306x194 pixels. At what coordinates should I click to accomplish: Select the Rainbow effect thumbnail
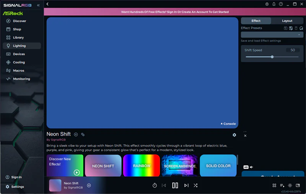click(141, 166)
